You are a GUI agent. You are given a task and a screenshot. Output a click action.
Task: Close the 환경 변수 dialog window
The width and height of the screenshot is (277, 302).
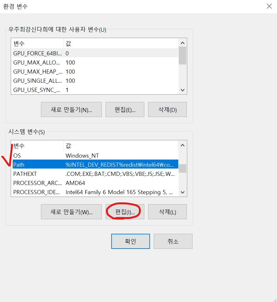[269, 6]
